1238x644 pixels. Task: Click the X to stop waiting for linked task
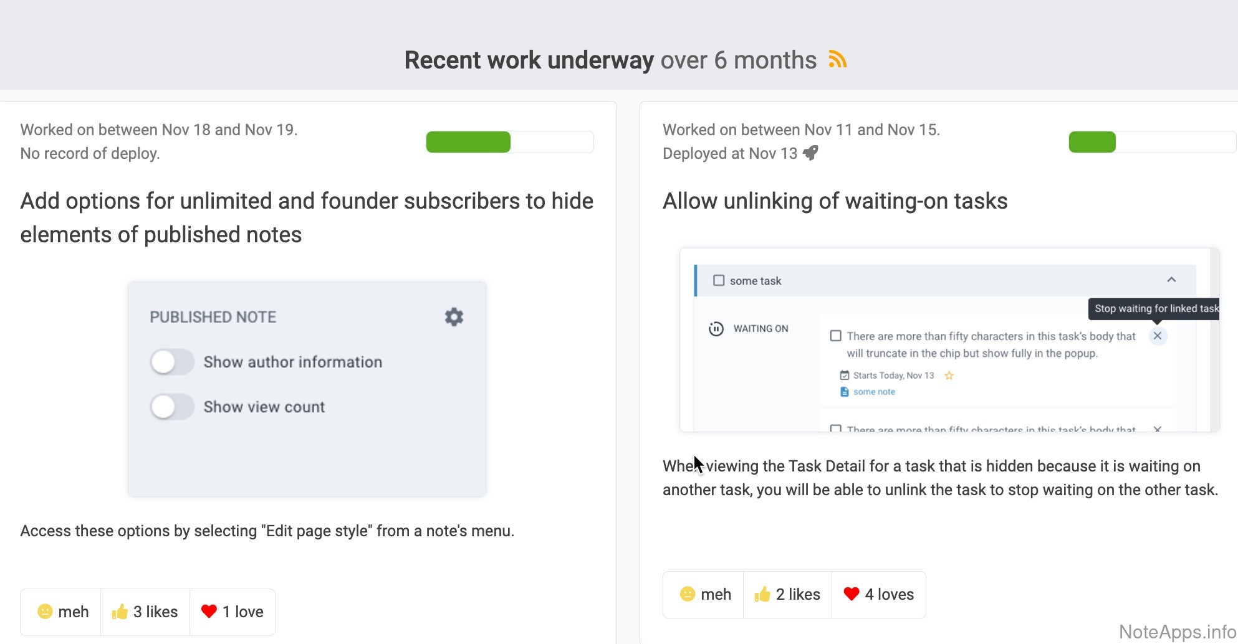click(x=1157, y=336)
